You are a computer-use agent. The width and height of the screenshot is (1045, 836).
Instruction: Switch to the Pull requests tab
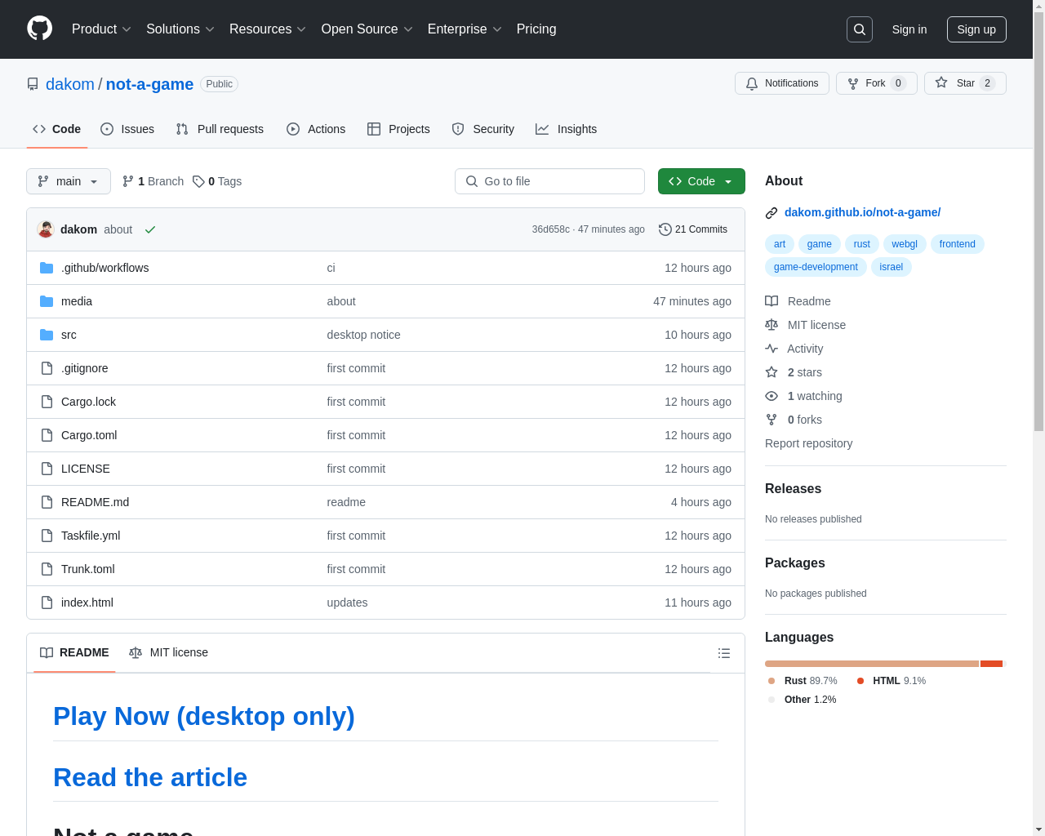click(x=220, y=129)
